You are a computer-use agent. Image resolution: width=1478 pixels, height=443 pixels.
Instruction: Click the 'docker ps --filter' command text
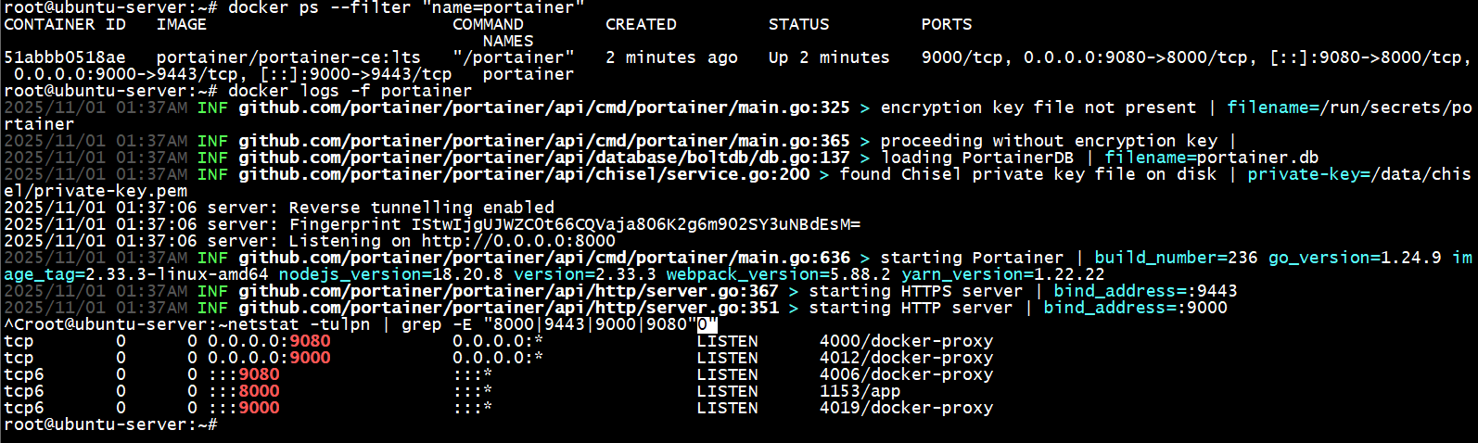tap(406, 7)
